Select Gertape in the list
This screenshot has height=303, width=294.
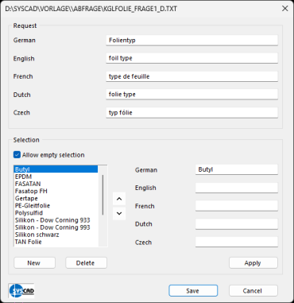(x=56, y=198)
